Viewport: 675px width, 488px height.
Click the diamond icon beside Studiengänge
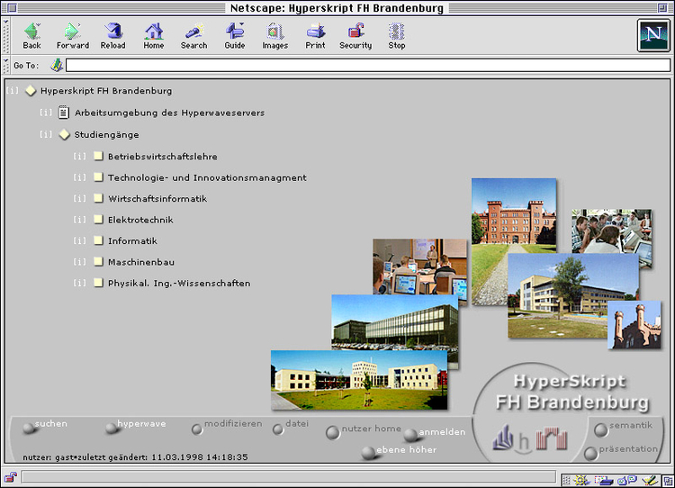(x=64, y=134)
